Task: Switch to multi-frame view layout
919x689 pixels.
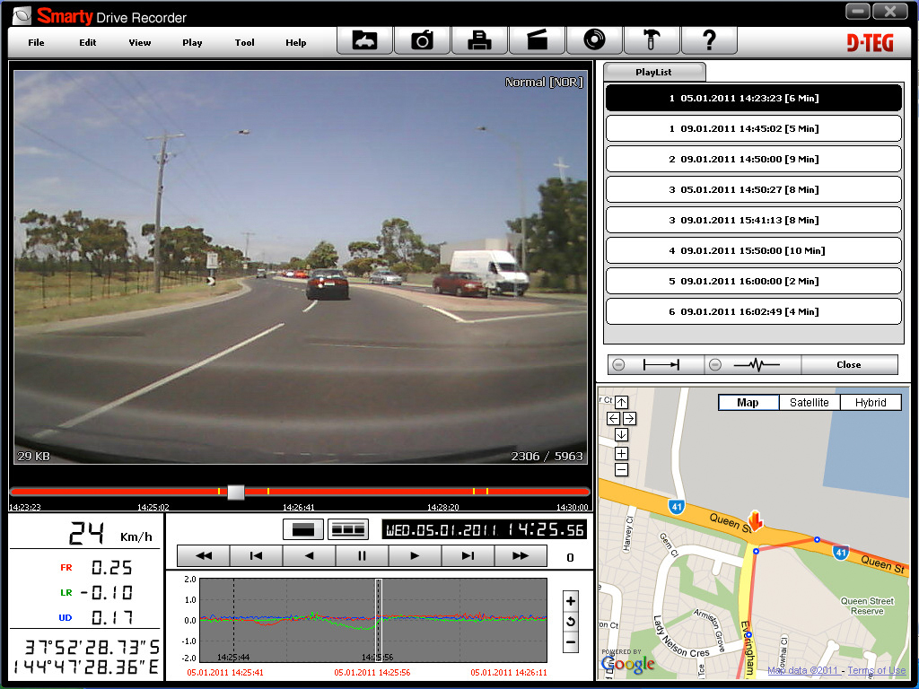Action: 348,529
